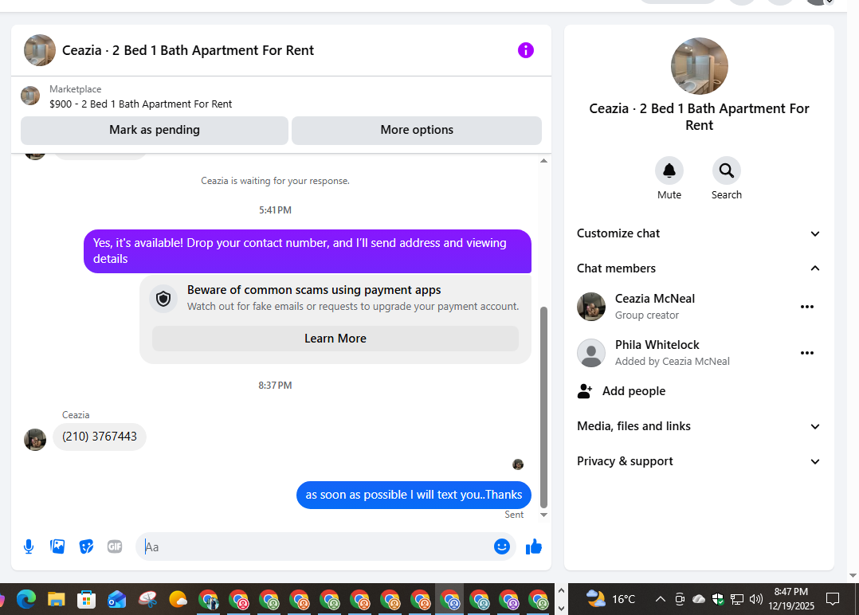This screenshot has height=615, width=859.
Task: Mute the chat with bell icon
Action: 669,170
